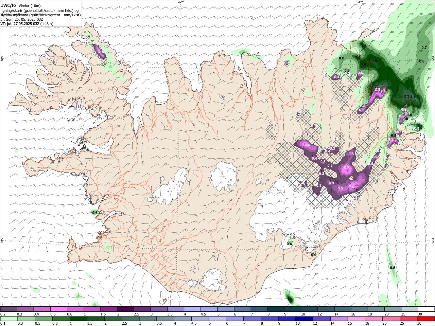Click the light pink 16–18 bottom legend swatch
435x326 pixels.
click(x=356, y=319)
